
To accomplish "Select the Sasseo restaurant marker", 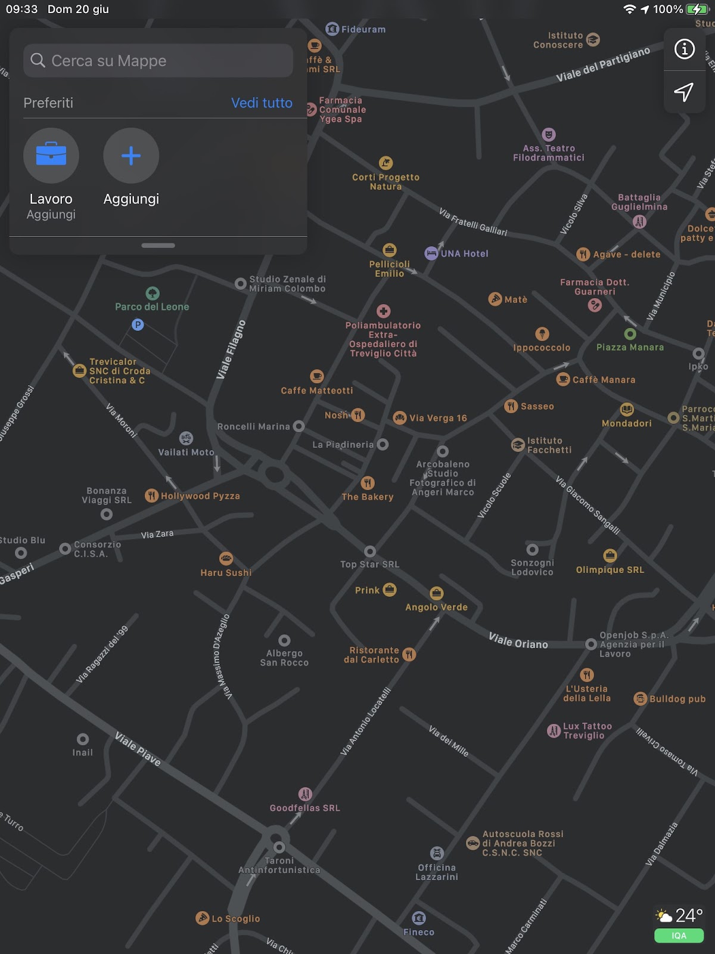I will point(511,406).
